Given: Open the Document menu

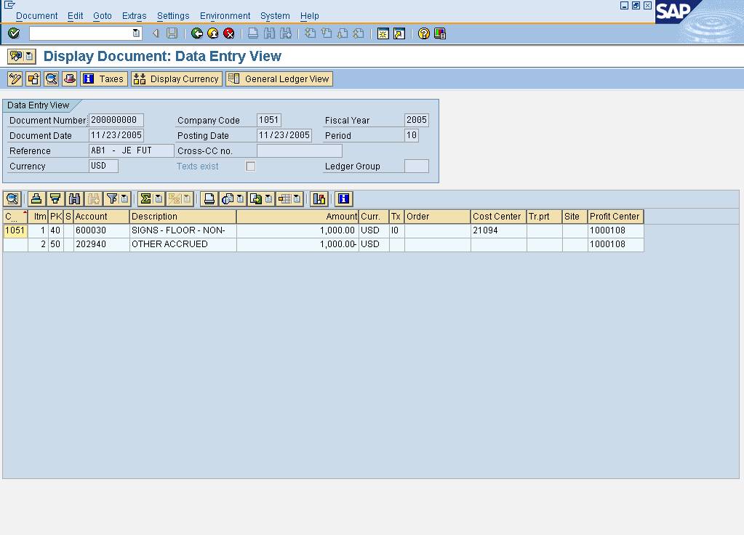Looking at the screenshot, I should pyautogui.click(x=36, y=16).
